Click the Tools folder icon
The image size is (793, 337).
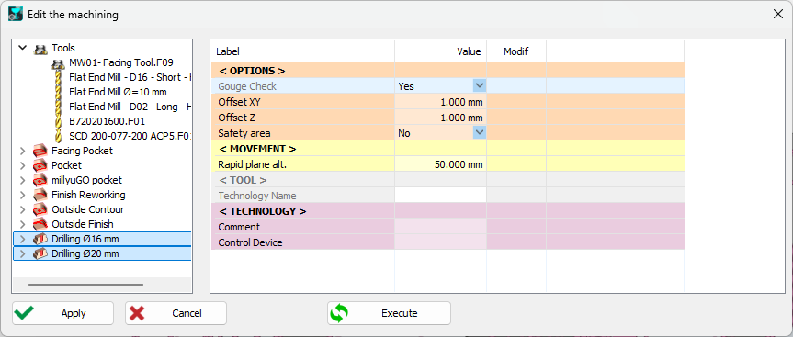click(40, 49)
